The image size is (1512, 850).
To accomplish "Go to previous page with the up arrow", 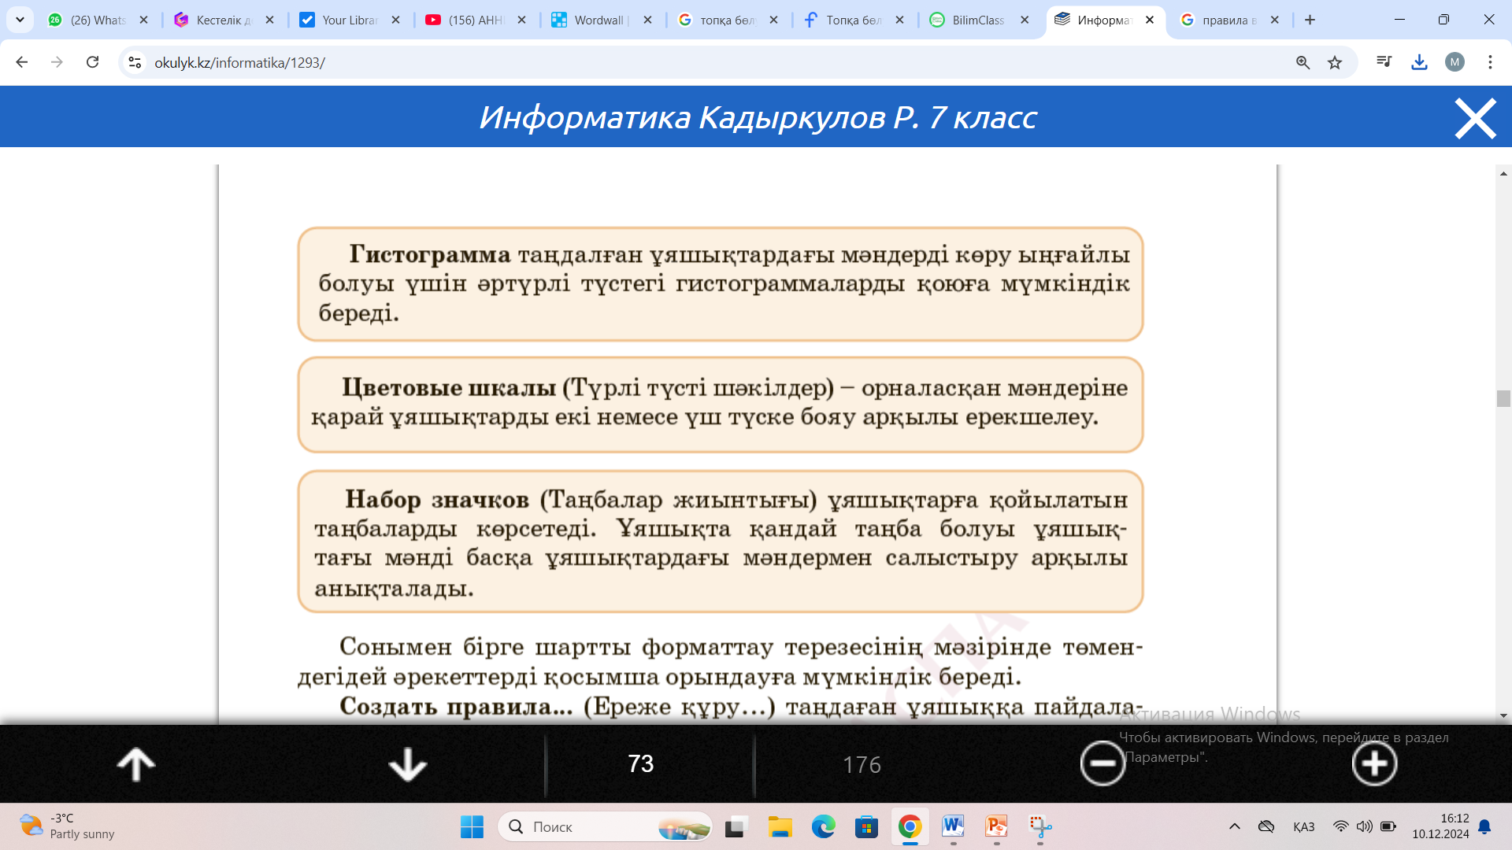I will click(135, 764).
